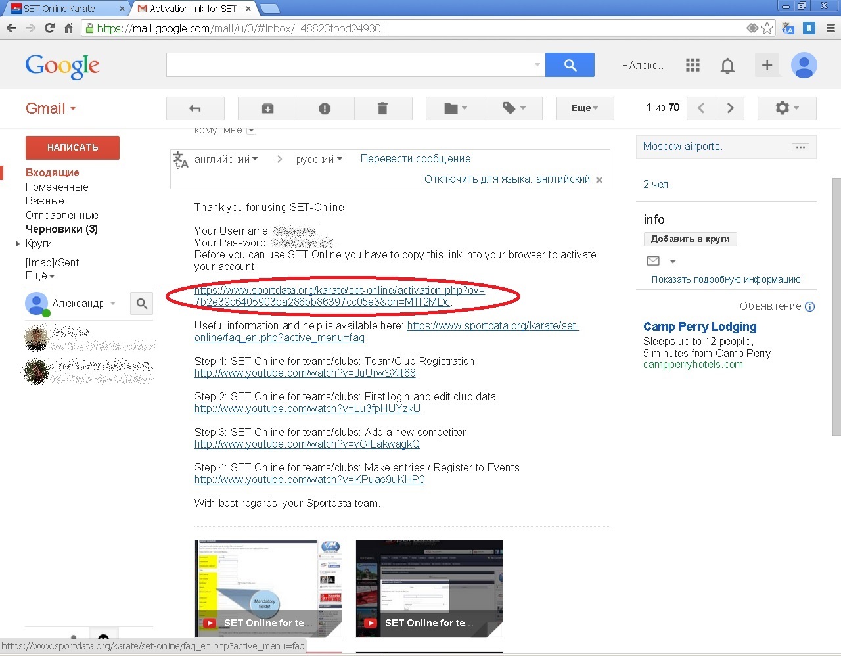Open Google notifications bell
This screenshot has width=841, height=656.
727,66
